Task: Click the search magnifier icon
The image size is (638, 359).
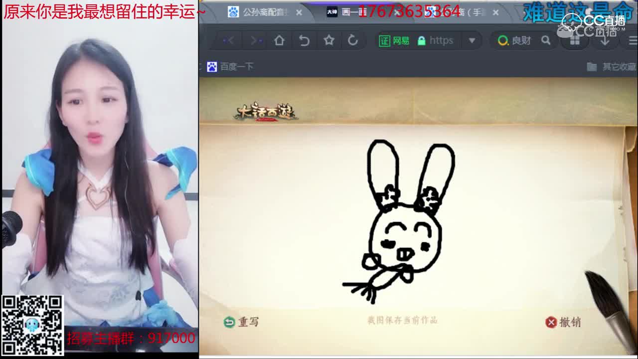Action: tap(546, 40)
